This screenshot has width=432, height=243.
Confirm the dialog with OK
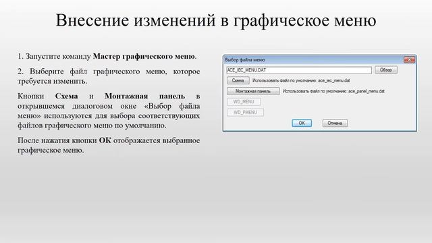pyautogui.click(x=302, y=123)
